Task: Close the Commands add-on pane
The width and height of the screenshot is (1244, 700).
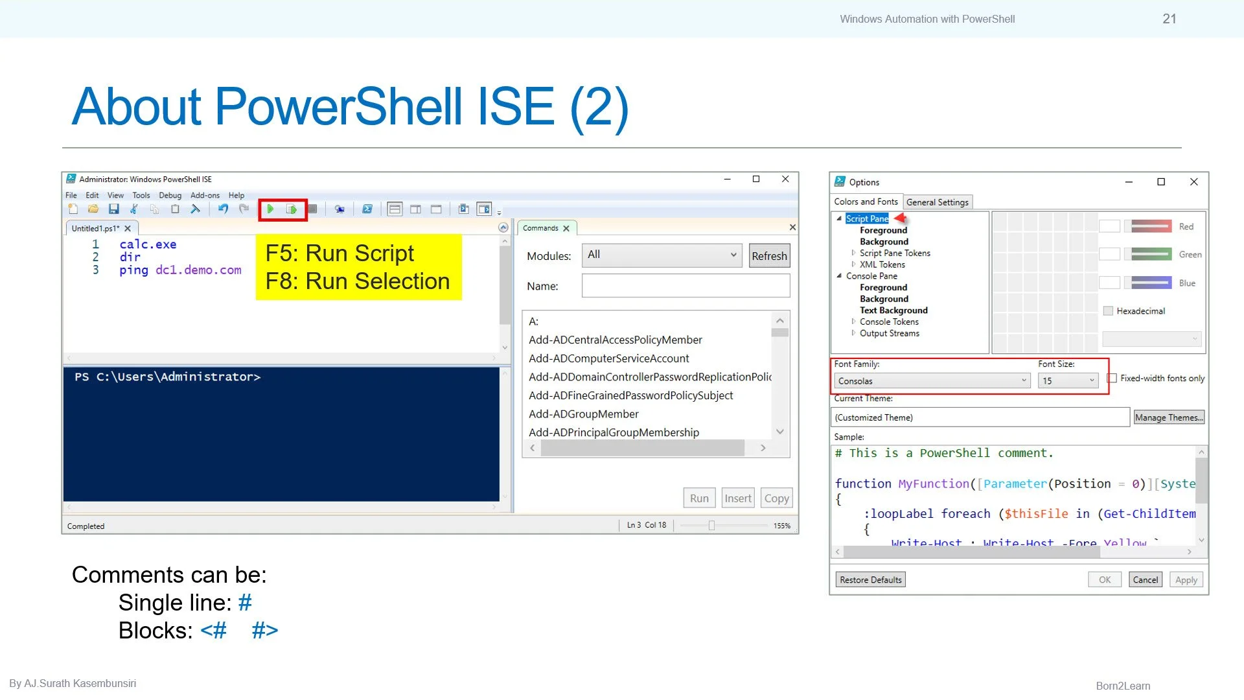Action: pyautogui.click(x=792, y=227)
